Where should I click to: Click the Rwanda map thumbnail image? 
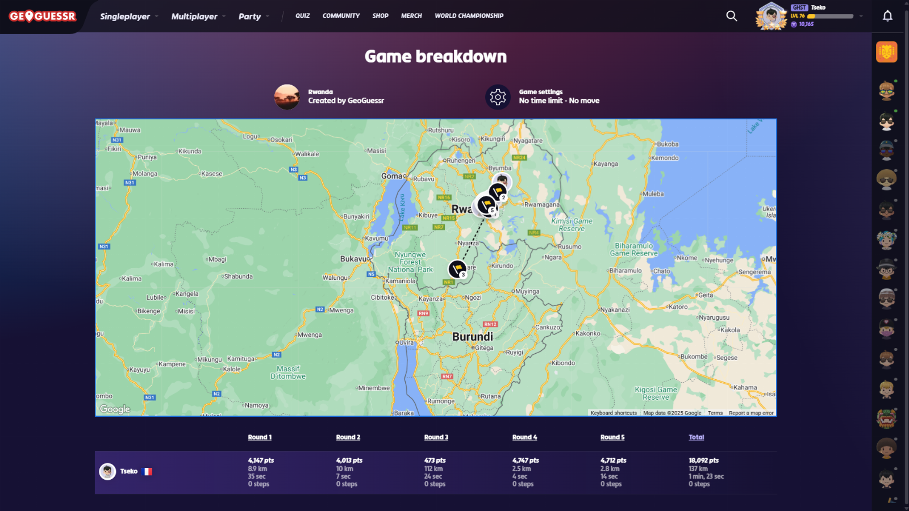[287, 97]
